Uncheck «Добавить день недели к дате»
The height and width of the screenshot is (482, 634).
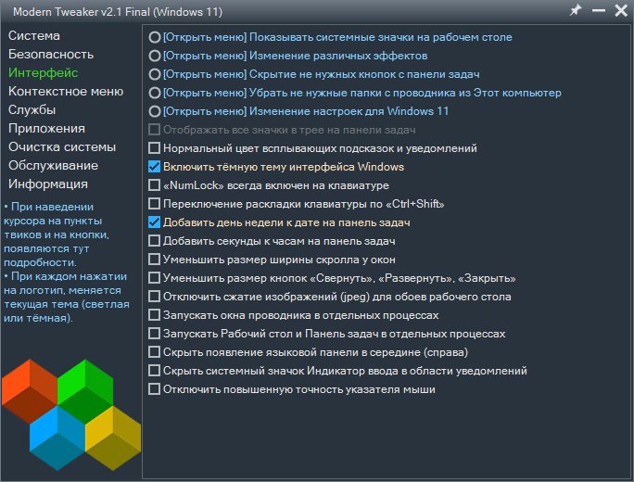click(x=154, y=222)
